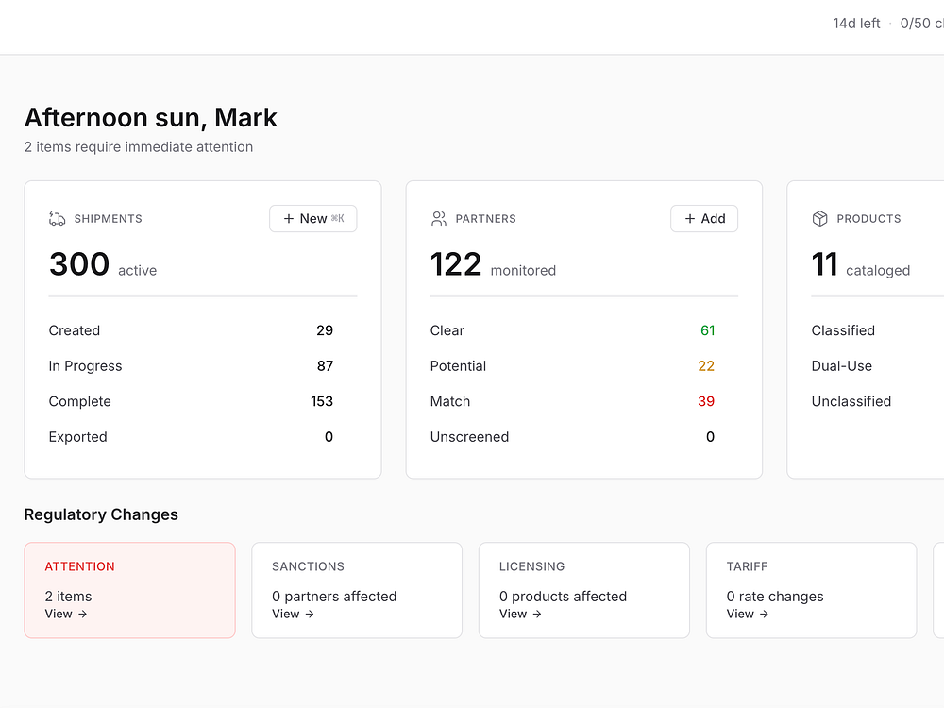
Task: Click the 0 partners affected text
Action: click(x=334, y=596)
